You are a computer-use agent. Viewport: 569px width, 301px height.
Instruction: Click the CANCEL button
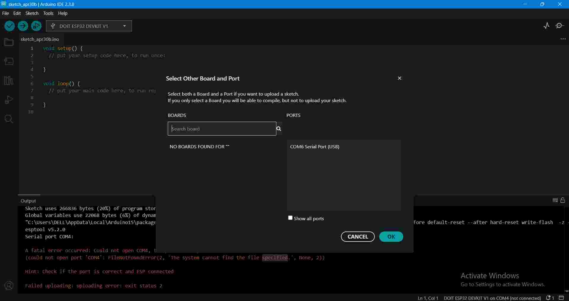(x=358, y=236)
